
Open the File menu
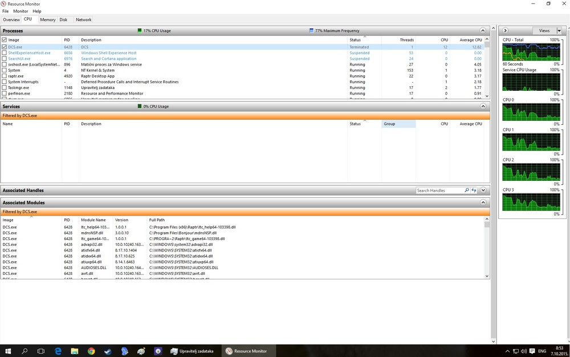coord(6,11)
